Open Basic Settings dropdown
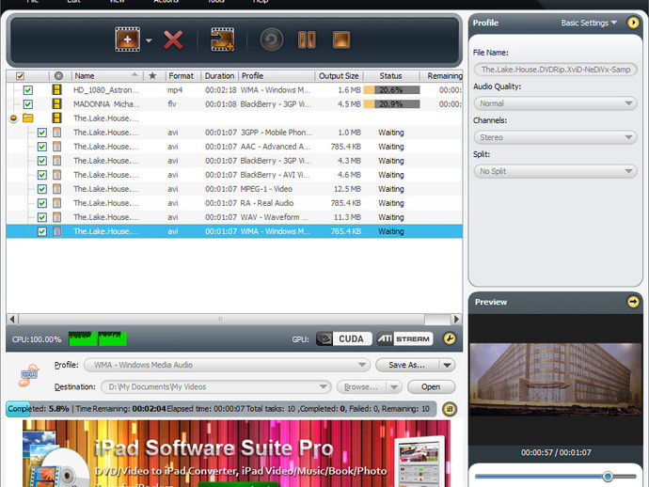The width and height of the screenshot is (649, 487). tap(589, 23)
